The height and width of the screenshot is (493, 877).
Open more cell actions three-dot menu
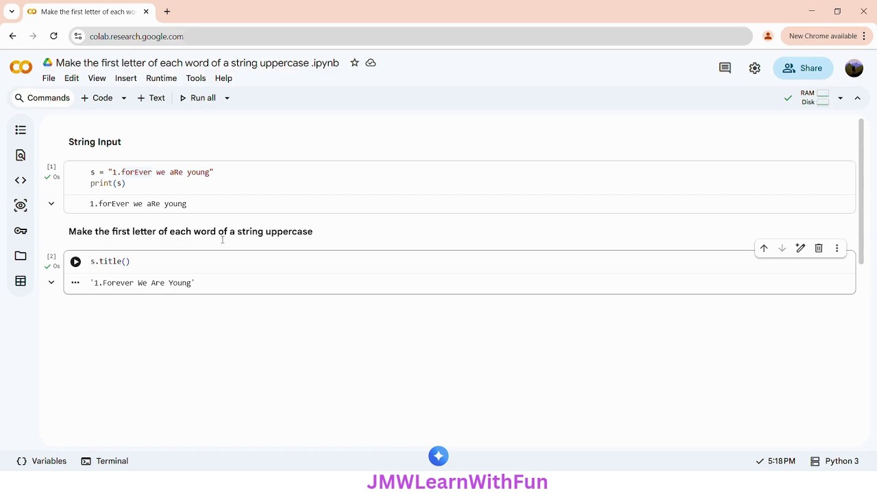837,249
